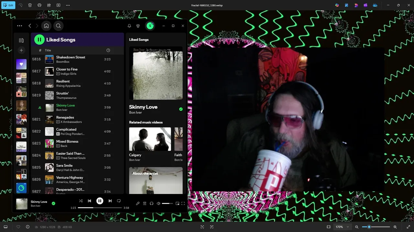This screenshot has height=232, width=414.
Task: Zoom in with the plus magnifier icon
Action: 395,227
